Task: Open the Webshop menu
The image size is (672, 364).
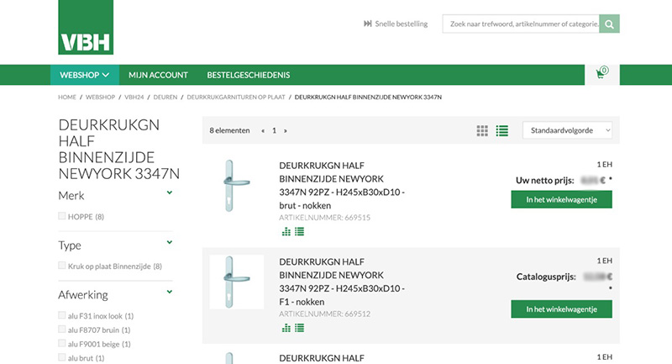Action: pos(84,75)
